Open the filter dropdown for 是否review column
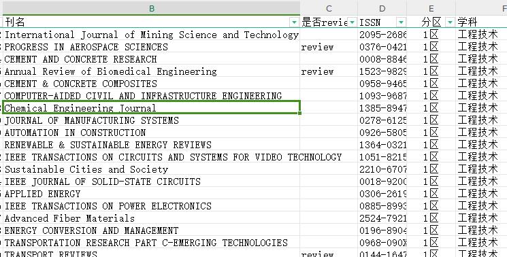Viewport: 507px width, 257px height. [x=352, y=22]
